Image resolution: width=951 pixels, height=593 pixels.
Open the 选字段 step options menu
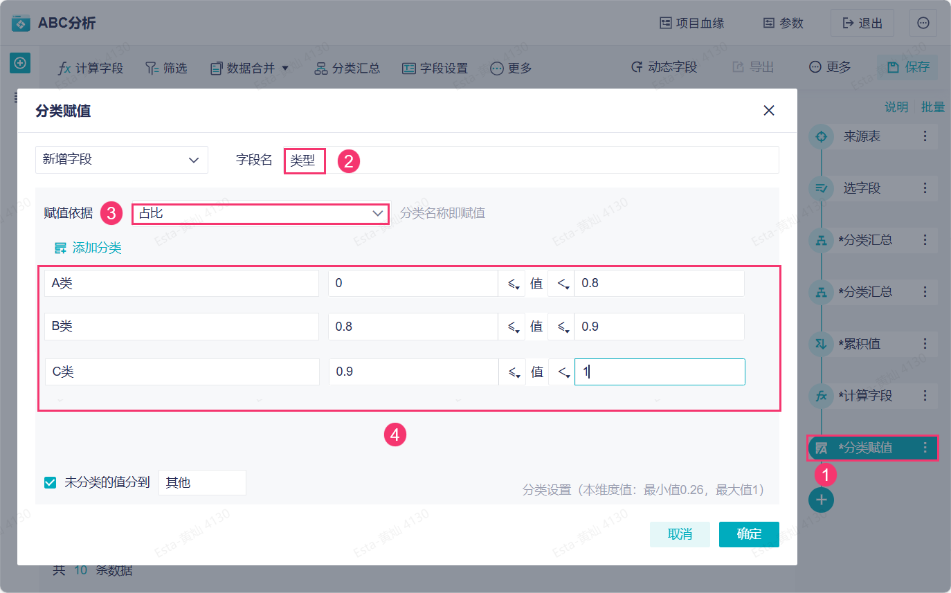(x=925, y=188)
